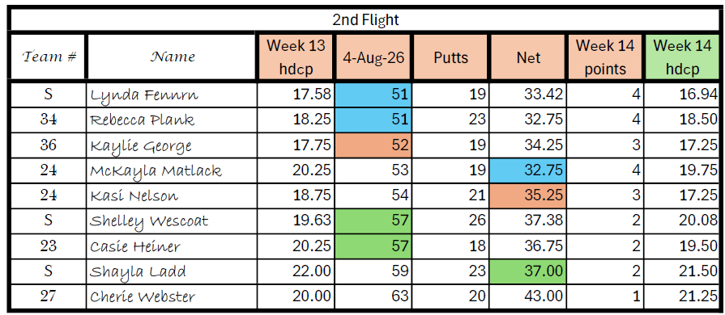The image size is (725, 315).
Task: Select Shayla Ladd's green net 37.00
Action: click(527, 271)
